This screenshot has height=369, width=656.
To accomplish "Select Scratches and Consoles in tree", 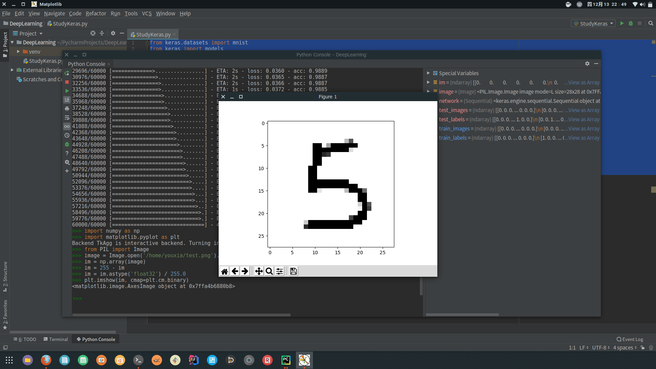I will (40, 79).
